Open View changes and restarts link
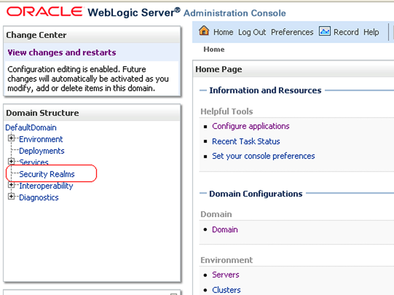Screen dimensions: 394x295 tap(62, 53)
